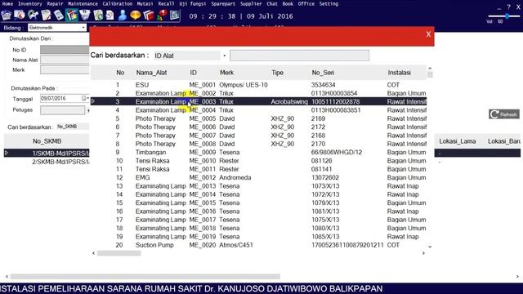Open the Sparepart document toolbar icon
523x294 pixels.
coord(110,16)
